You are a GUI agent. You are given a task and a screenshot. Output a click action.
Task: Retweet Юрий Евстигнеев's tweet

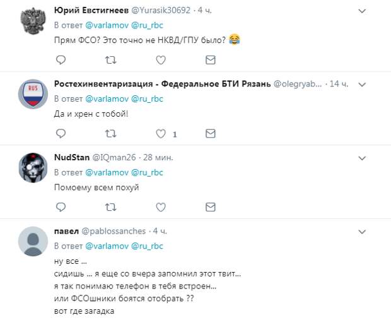110,60
